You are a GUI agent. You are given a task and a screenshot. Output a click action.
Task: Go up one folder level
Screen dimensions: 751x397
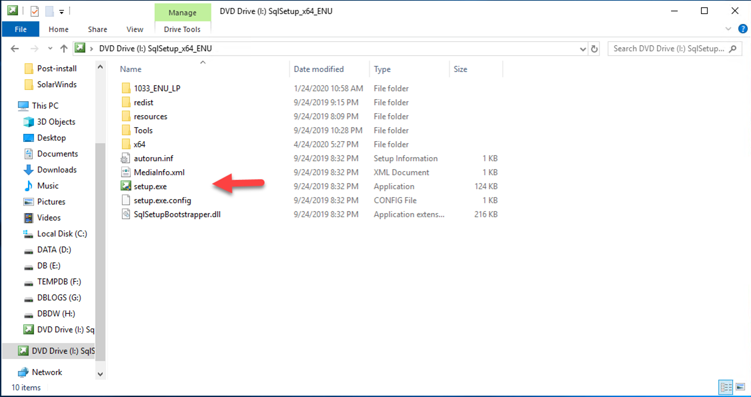(x=64, y=49)
